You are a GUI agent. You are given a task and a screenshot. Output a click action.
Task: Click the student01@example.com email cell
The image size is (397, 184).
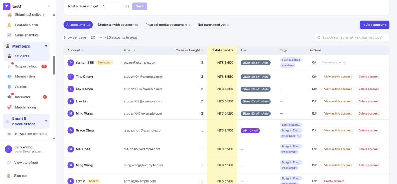(x=143, y=113)
